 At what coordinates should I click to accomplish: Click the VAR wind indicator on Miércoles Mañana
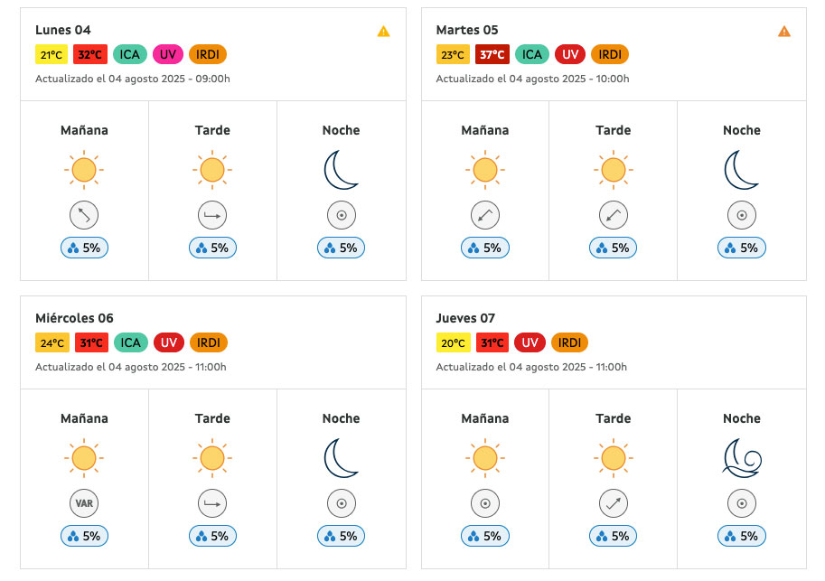click(x=84, y=503)
